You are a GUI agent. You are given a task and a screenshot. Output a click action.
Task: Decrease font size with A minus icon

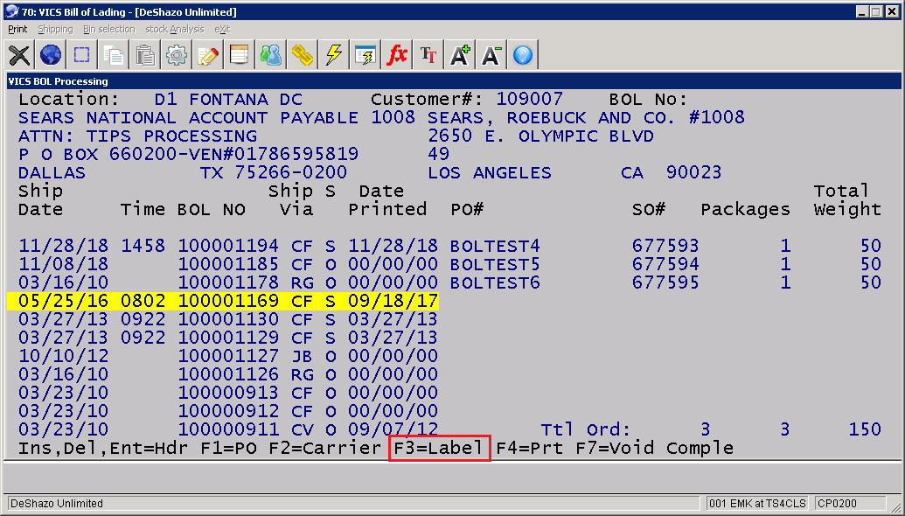click(x=491, y=55)
